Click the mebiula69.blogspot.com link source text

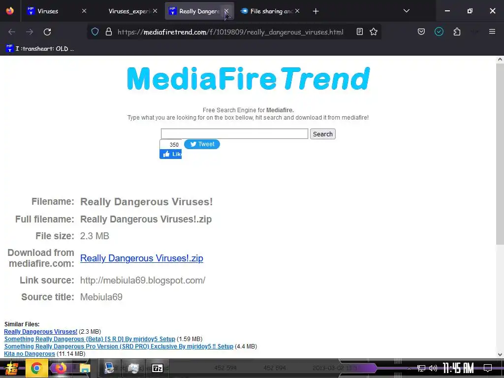143,280
